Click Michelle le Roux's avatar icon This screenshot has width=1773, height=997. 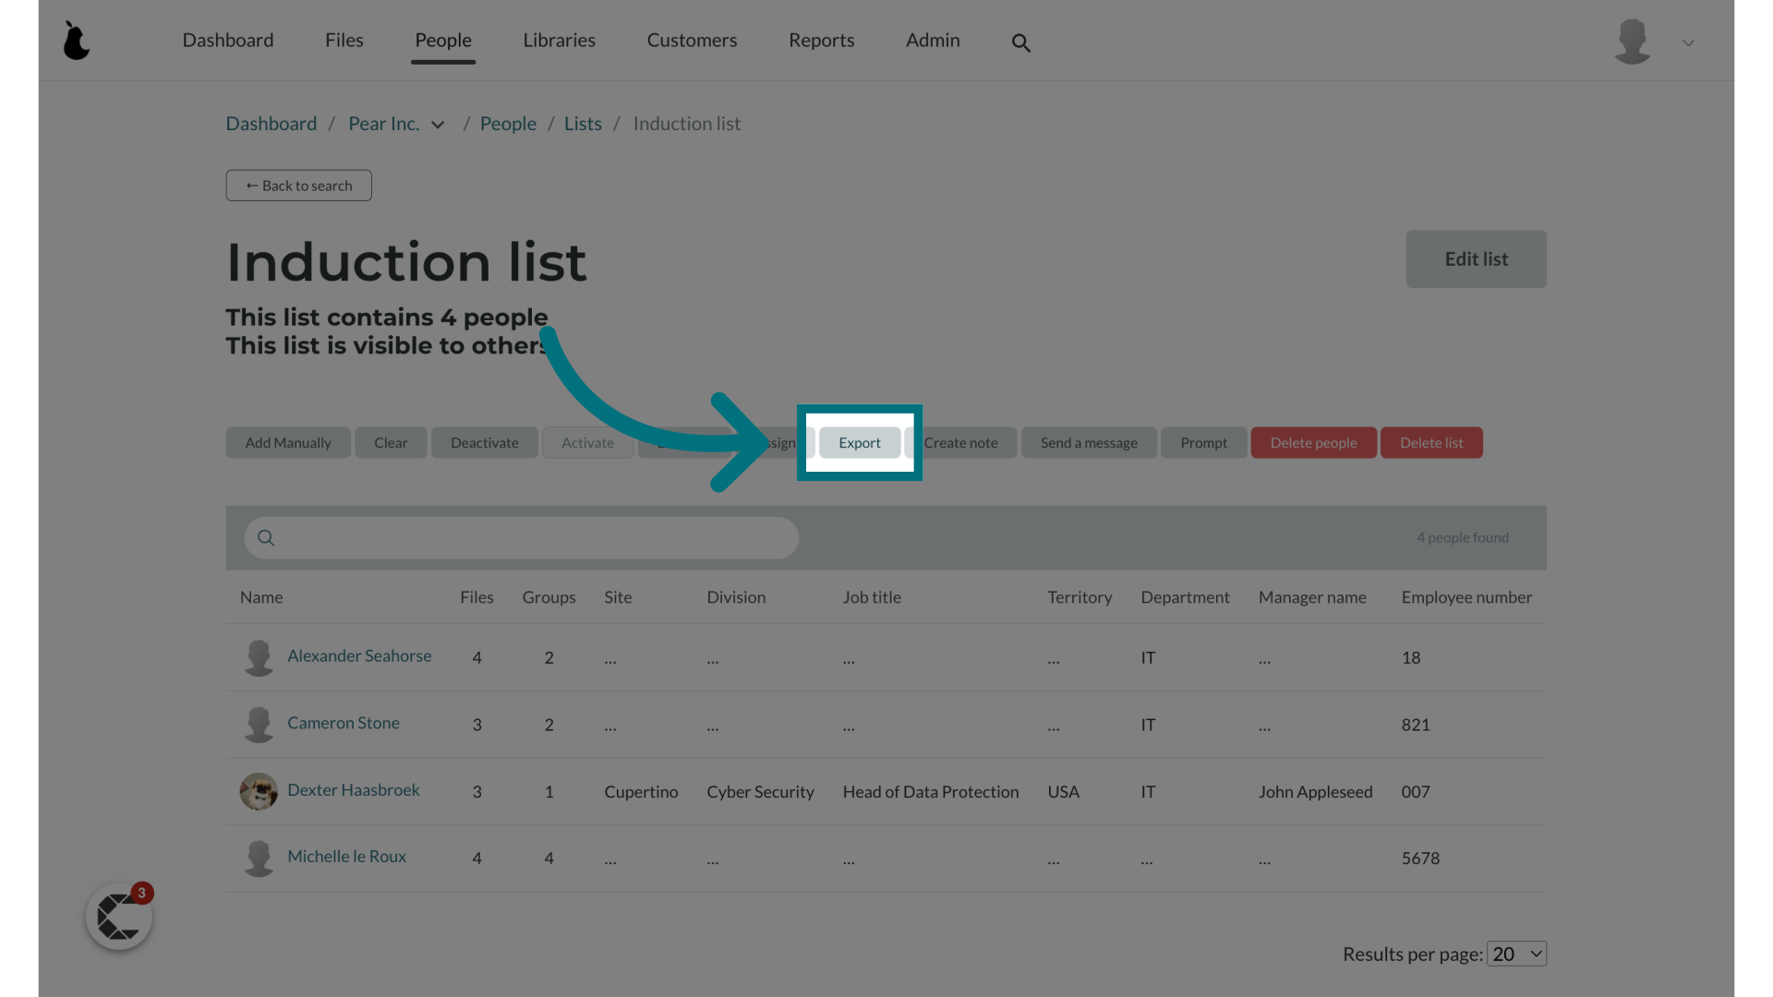pos(259,858)
